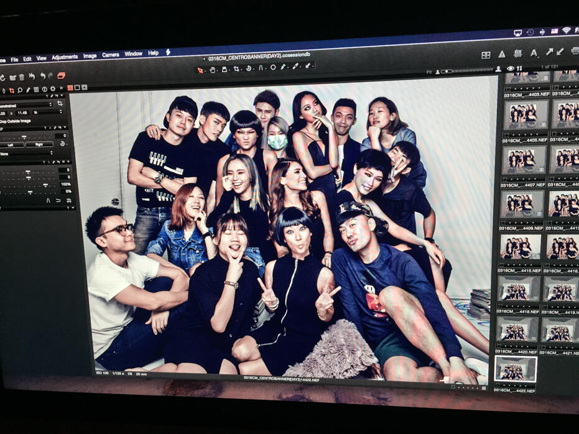Click the rotation angle slider handle
Viewport: 579px width, 434px height.
pos(24,137)
